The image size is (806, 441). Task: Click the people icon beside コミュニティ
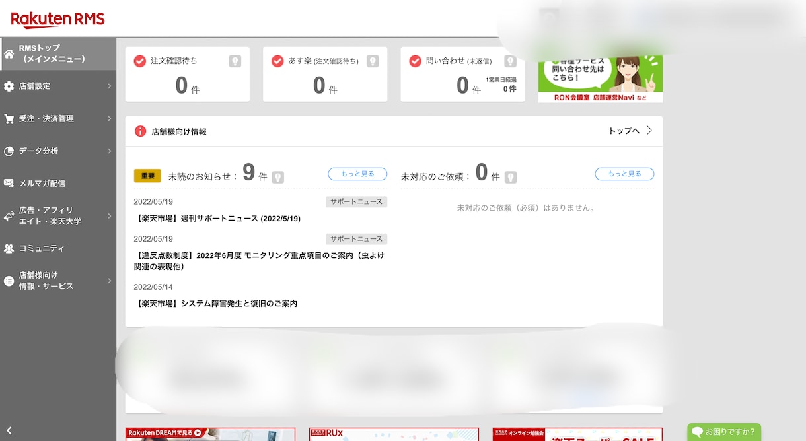point(9,248)
